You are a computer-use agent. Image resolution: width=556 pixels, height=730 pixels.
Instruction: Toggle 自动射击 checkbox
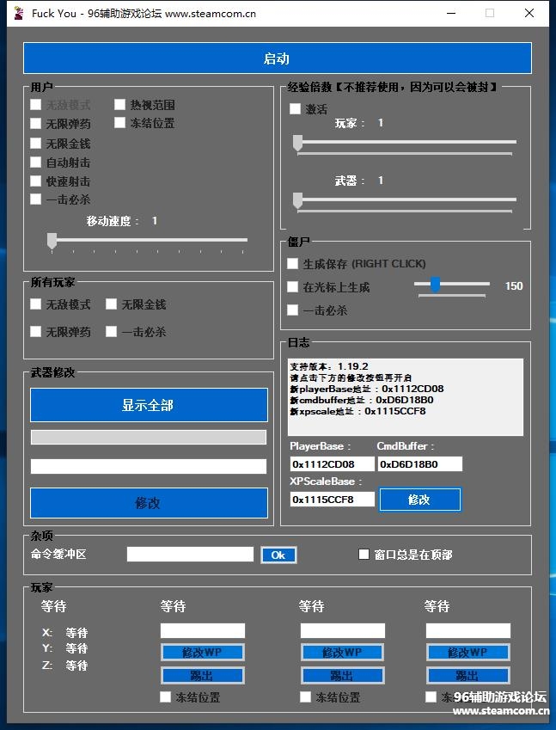[36, 162]
